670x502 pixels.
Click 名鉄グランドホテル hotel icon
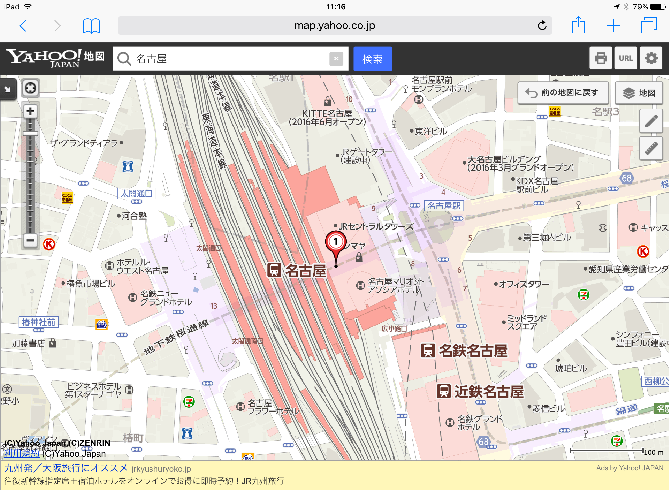coord(450,423)
